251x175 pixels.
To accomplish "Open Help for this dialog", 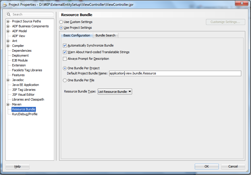I will (18, 166).
